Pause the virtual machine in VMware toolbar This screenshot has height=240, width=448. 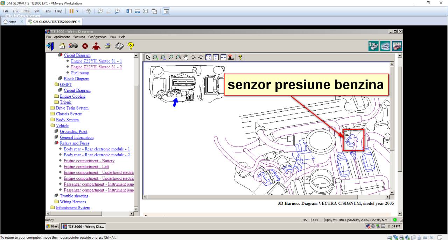(72, 11)
